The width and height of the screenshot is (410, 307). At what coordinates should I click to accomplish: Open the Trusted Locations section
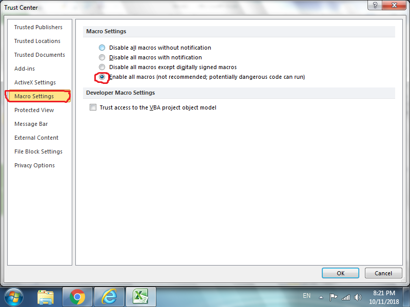pyautogui.click(x=37, y=41)
